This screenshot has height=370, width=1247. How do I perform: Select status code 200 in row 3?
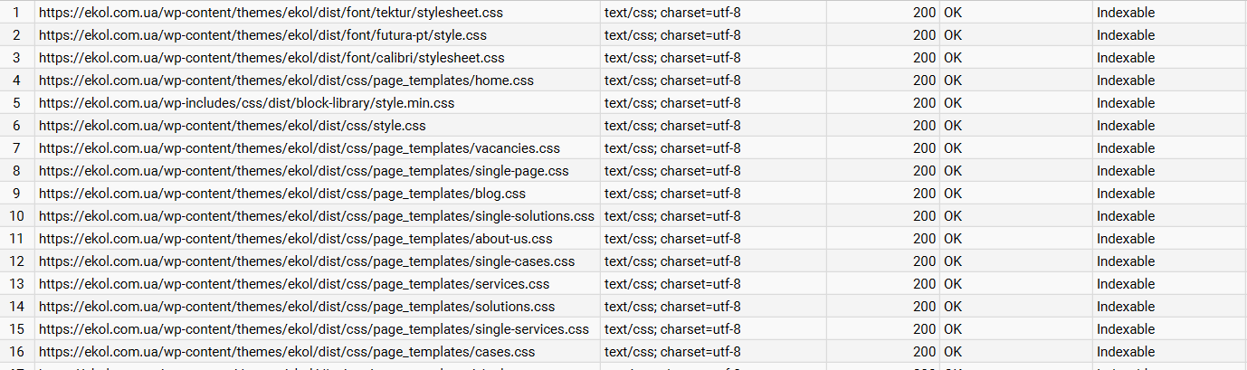pyautogui.click(x=924, y=58)
